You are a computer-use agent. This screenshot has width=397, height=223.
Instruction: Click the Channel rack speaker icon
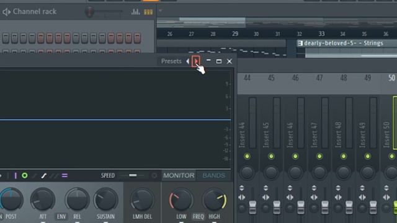point(7,12)
